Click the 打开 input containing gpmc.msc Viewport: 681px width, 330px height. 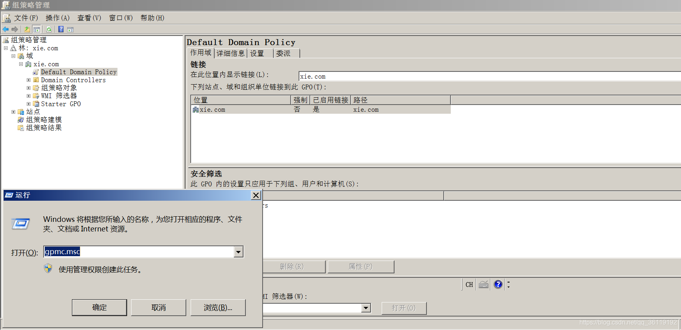pyautogui.click(x=139, y=252)
